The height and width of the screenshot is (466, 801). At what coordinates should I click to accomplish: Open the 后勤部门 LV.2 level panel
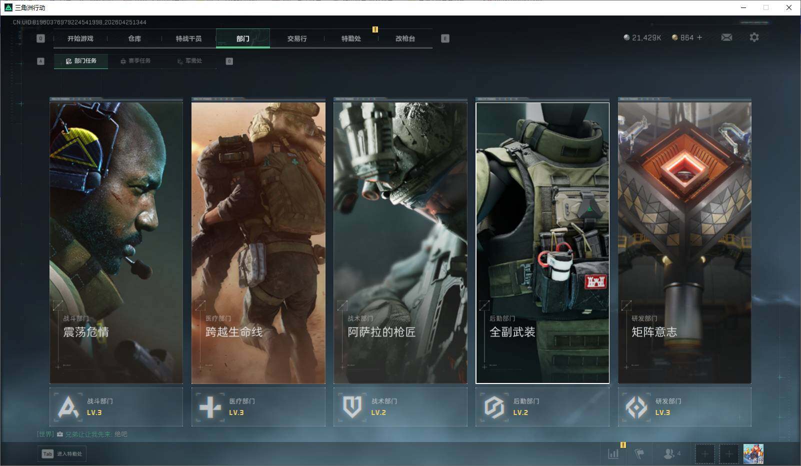click(x=542, y=407)
